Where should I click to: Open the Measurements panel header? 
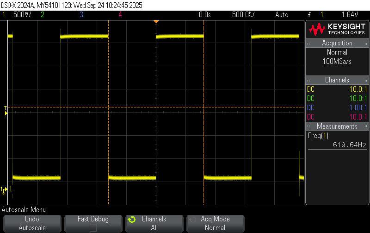(x=337, y=126)
